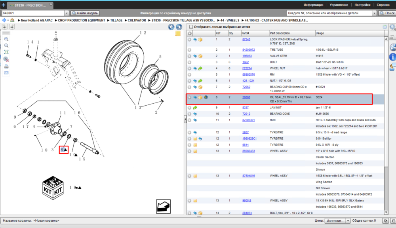
Task: Navigate to the 44 - WHEELS breadcrumb
Action: [230, 20]
